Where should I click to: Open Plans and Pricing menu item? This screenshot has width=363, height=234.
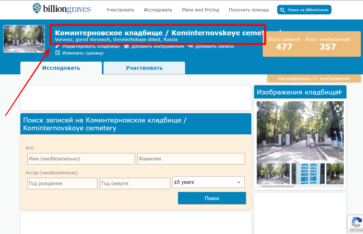tap(201, 10)
